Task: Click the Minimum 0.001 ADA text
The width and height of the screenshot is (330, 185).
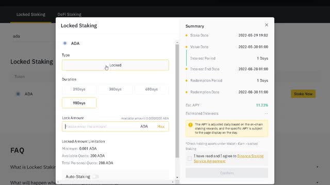Action: (x=79, y=149)
